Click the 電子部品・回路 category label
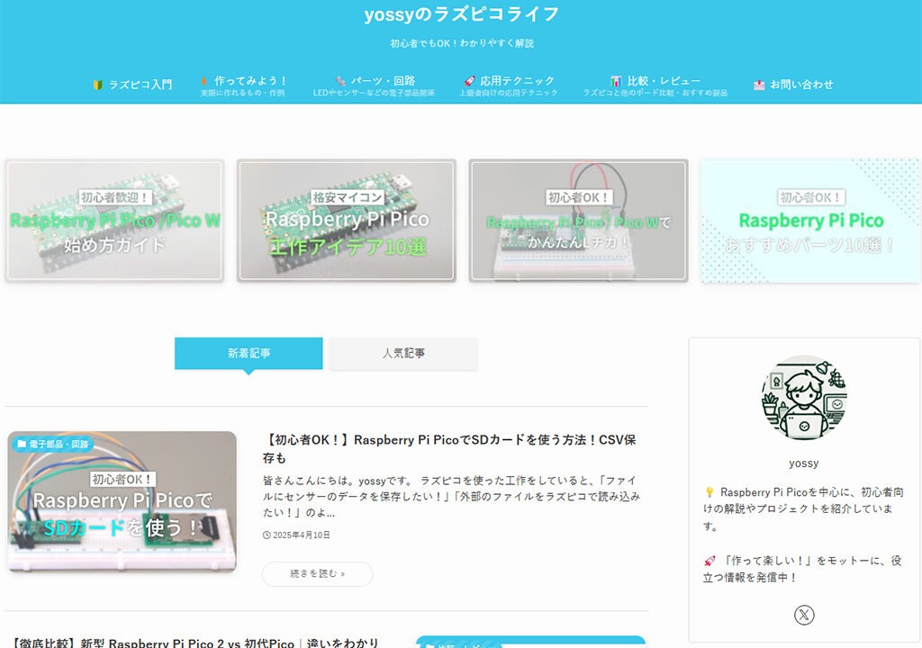922x648 pixels. click(53, 444)
